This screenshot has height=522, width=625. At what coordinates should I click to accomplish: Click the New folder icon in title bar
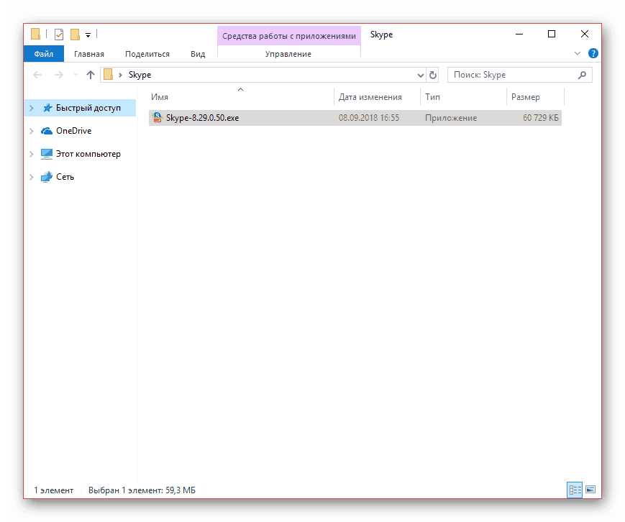75,35
